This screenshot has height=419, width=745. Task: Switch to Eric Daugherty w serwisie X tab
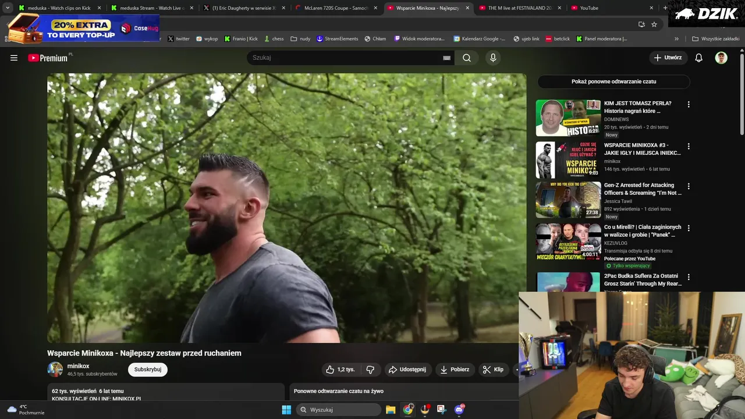coord(243,8)
